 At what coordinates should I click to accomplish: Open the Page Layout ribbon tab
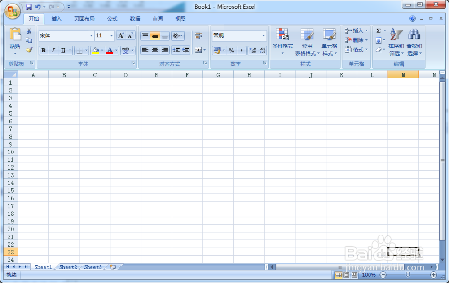pyautogui.click(x=84, y=18)
